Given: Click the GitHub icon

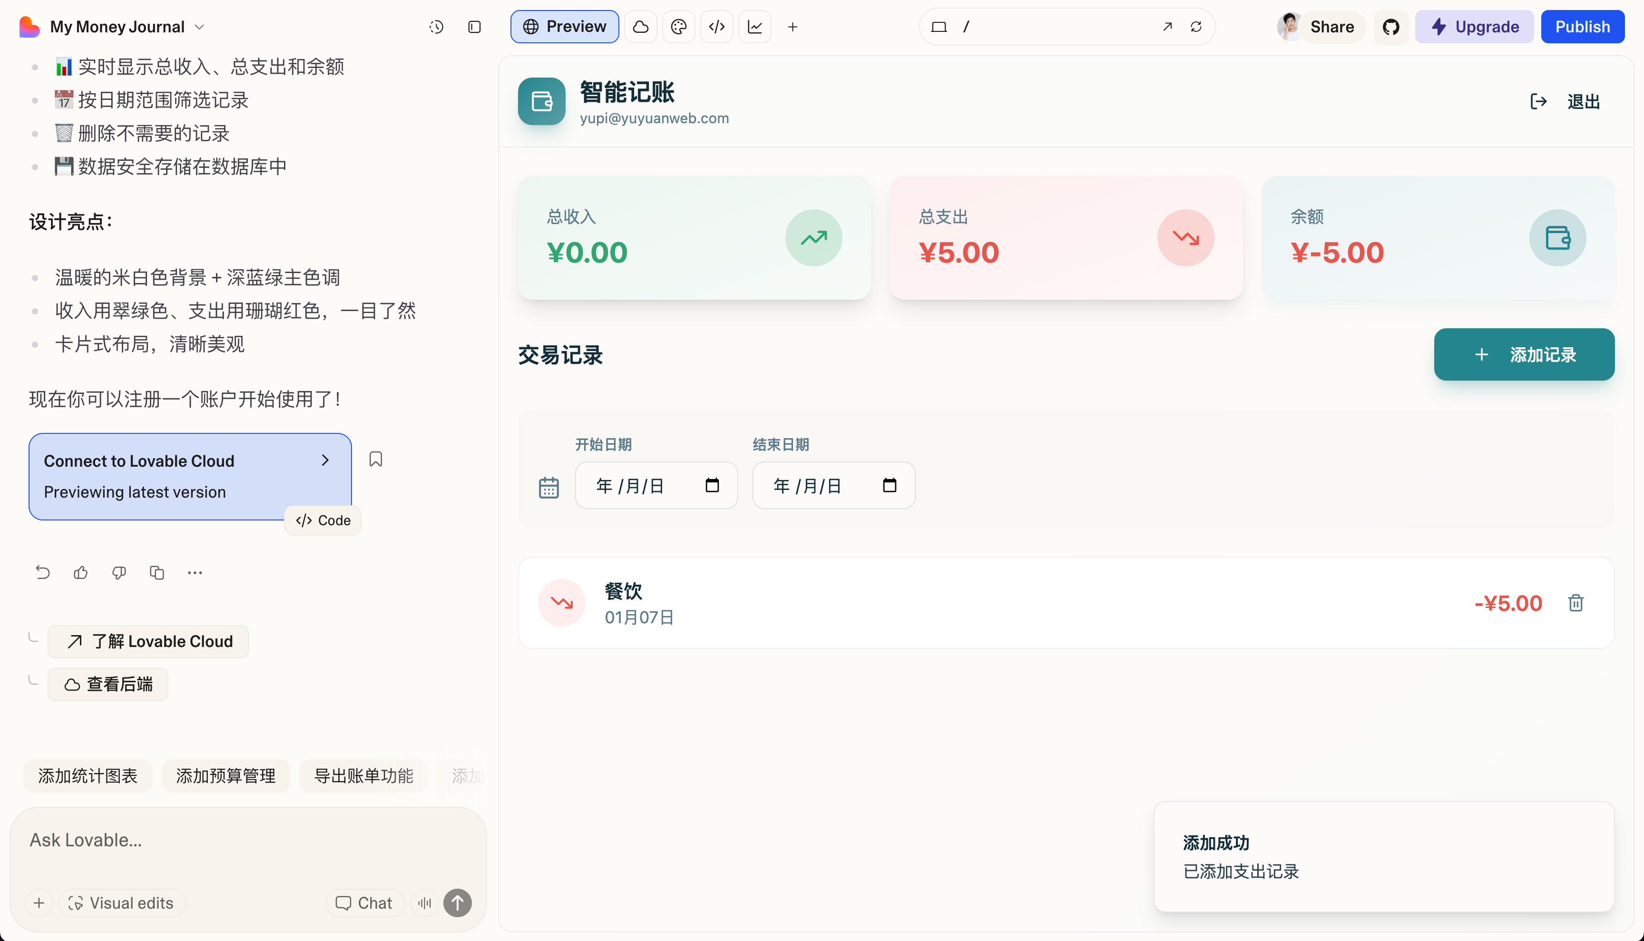Looking at the screenshot, I should coord(1390,27).
